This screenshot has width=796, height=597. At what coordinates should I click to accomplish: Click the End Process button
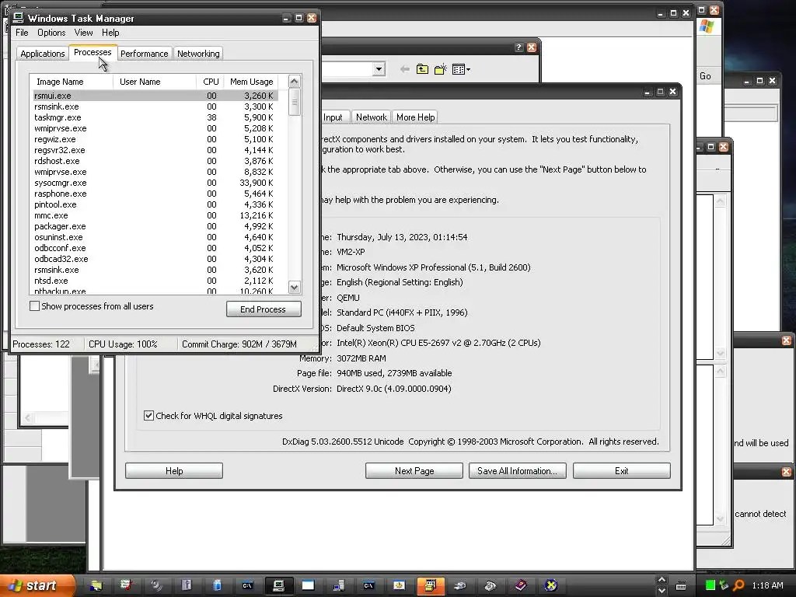pyautogui.click(x=264, y=309)
